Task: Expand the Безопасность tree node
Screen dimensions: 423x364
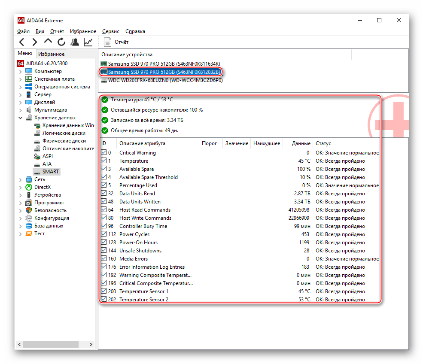Action: coord(20,211)
